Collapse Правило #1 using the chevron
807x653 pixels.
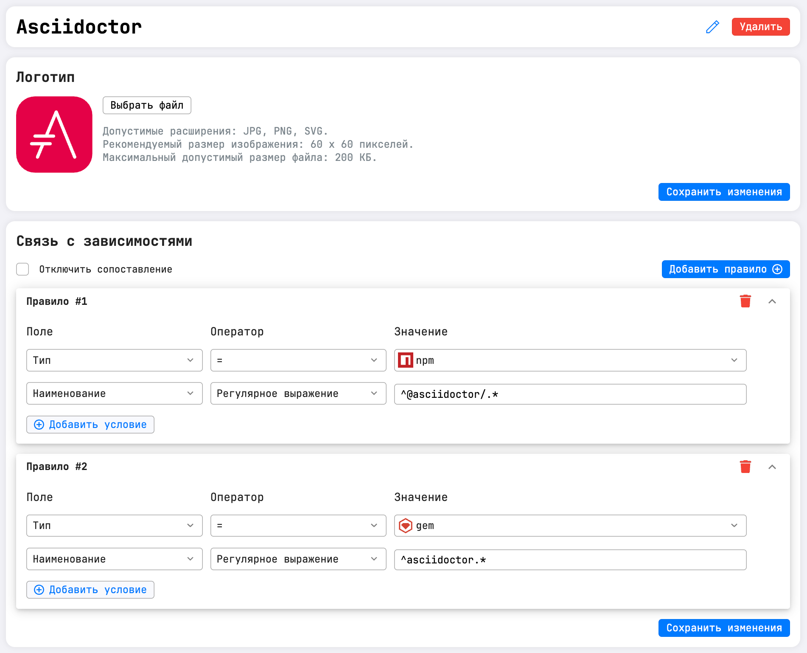click(772, 301)
